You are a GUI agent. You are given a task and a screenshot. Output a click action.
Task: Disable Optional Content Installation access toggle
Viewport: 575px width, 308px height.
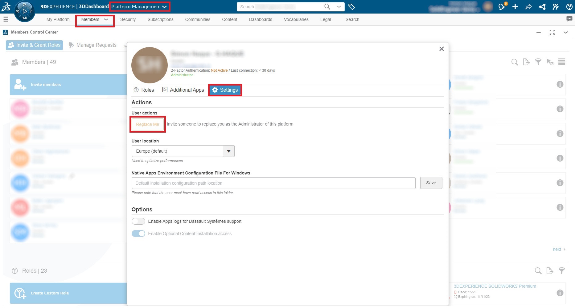coord(138,234)
